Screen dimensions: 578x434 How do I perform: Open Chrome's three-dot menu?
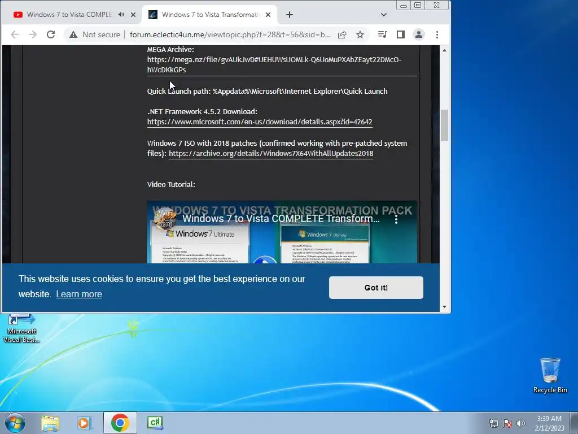(x=437, y=34)
